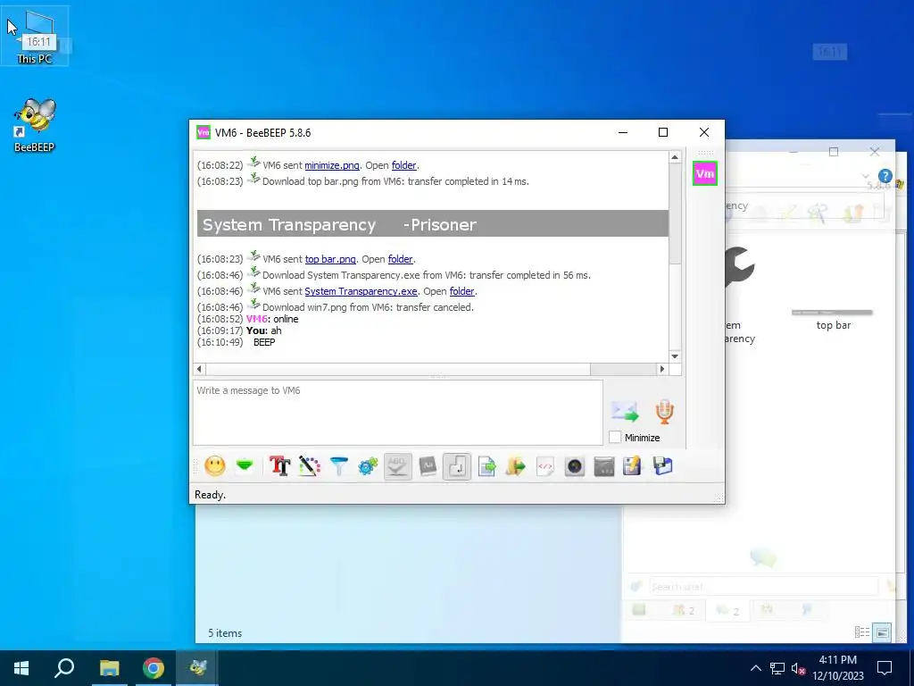Click the network icon in the system tray

pos(777,668)
